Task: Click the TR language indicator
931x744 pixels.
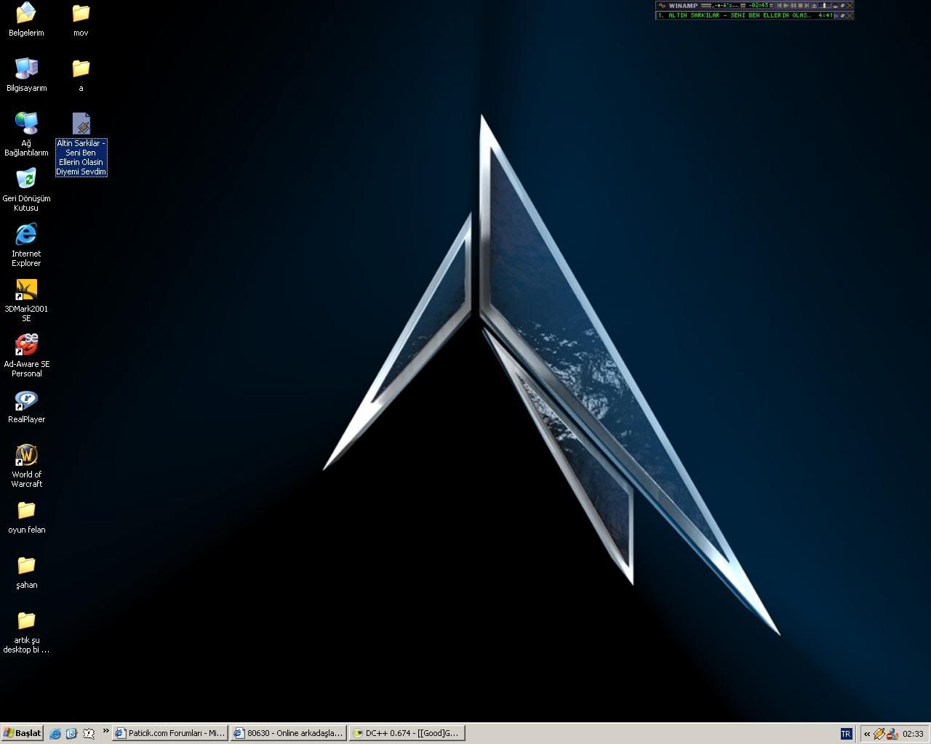Action: point(846,734)
